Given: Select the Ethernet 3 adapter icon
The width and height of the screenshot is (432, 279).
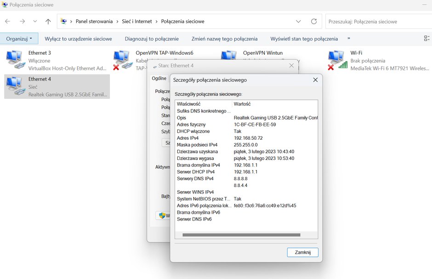Looking at the screenshot, I should [14, 59].
